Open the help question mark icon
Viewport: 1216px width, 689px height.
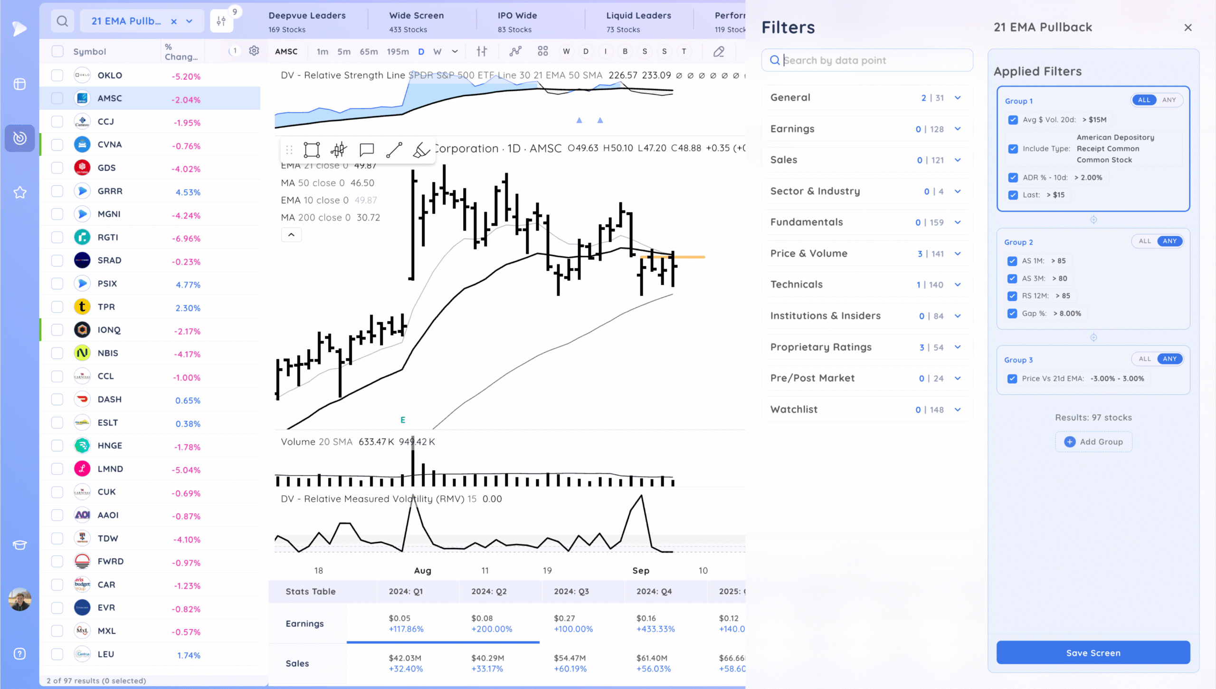(19, 654)
